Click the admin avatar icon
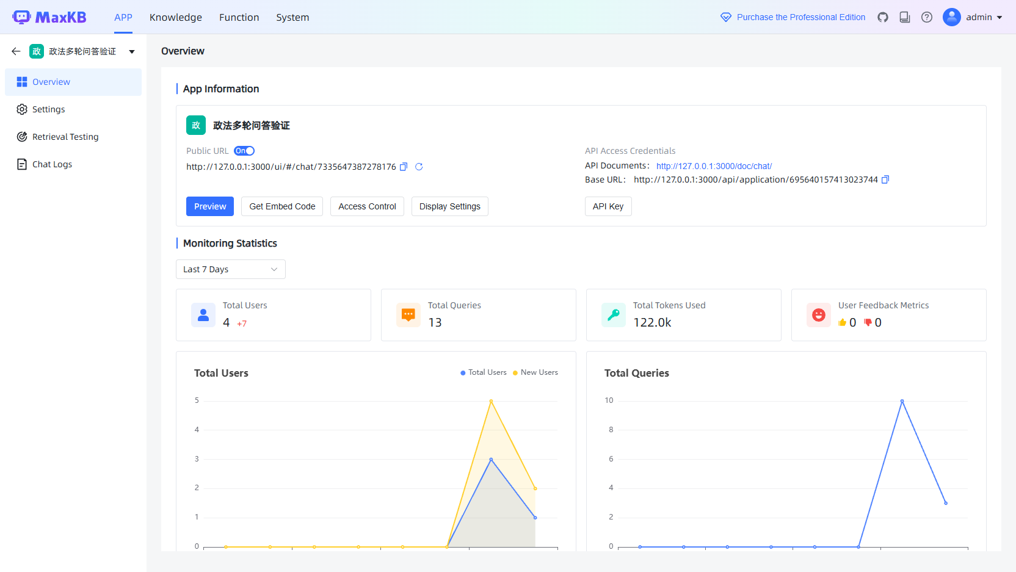The image size is (1016, 572). point(952,17)
